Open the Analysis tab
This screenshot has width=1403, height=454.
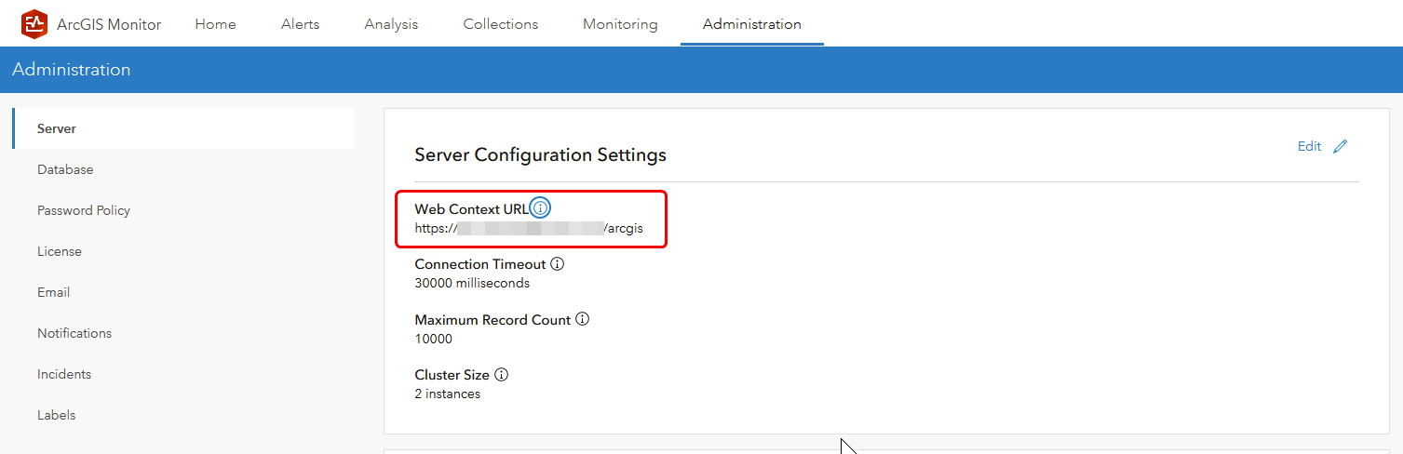(x=391, y=24)
